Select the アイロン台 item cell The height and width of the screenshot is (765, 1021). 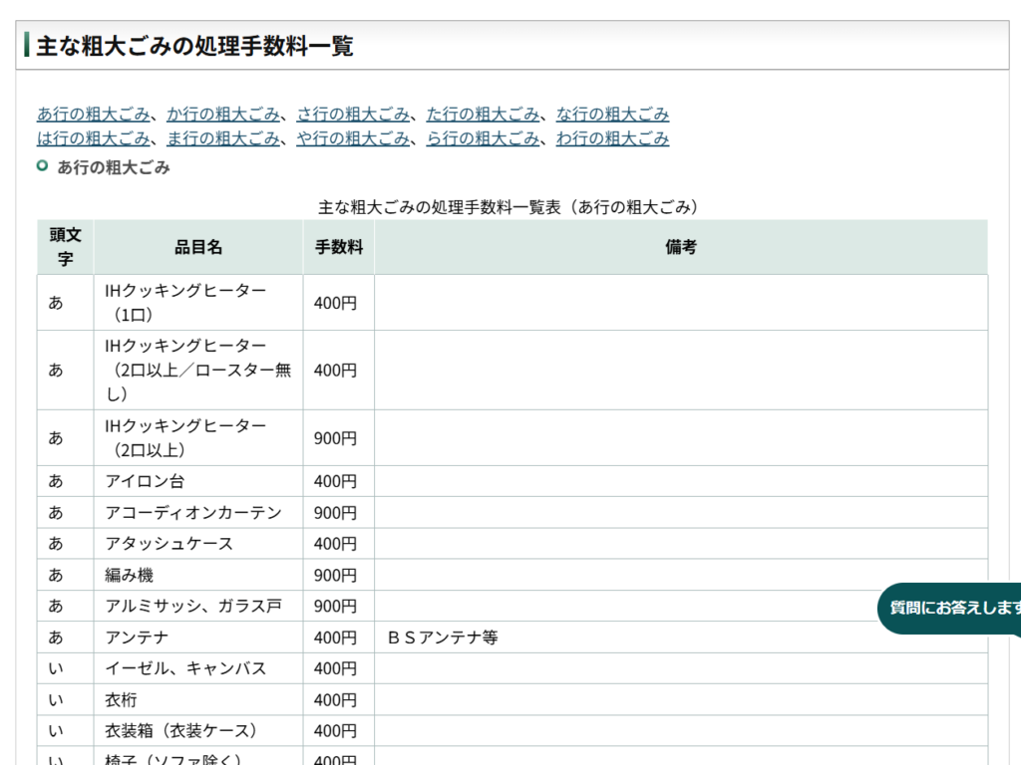(146, 481)
